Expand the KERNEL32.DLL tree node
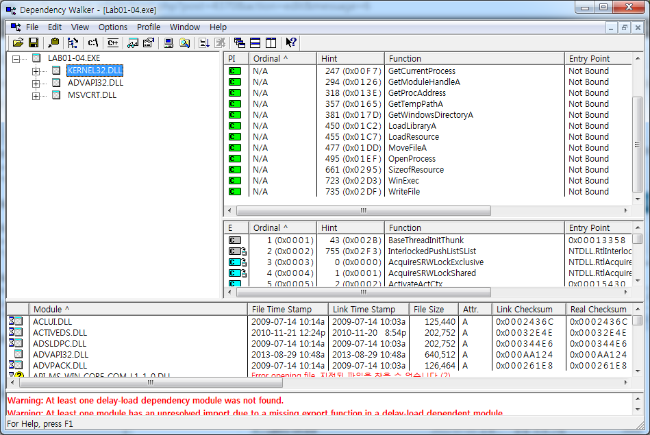This screenshot has height=435, width=650. [36, 71]
